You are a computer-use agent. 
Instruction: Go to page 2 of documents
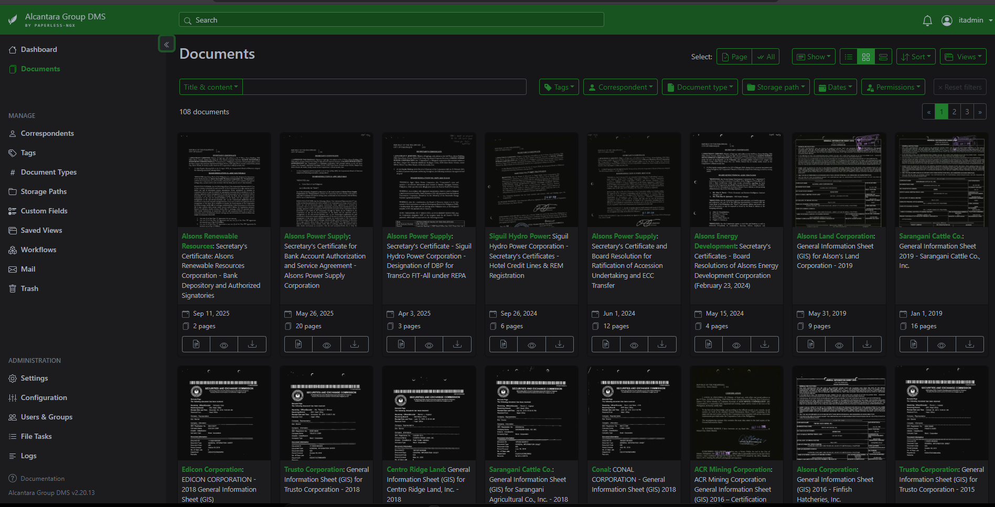tap(954, 112)
